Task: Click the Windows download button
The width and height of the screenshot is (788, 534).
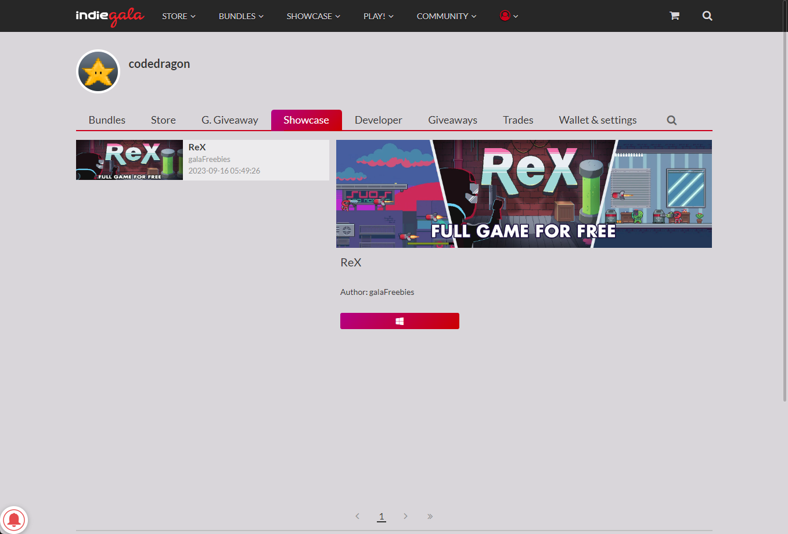Action: click(400, 321)
